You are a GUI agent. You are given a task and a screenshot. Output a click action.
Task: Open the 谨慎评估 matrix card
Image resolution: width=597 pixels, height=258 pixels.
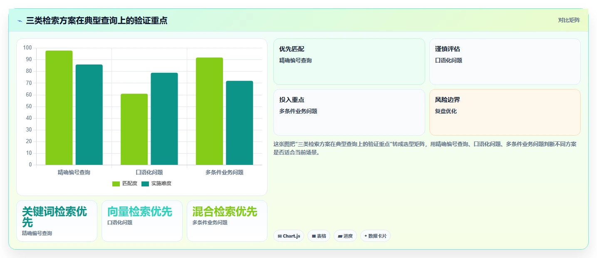[505, 62]
